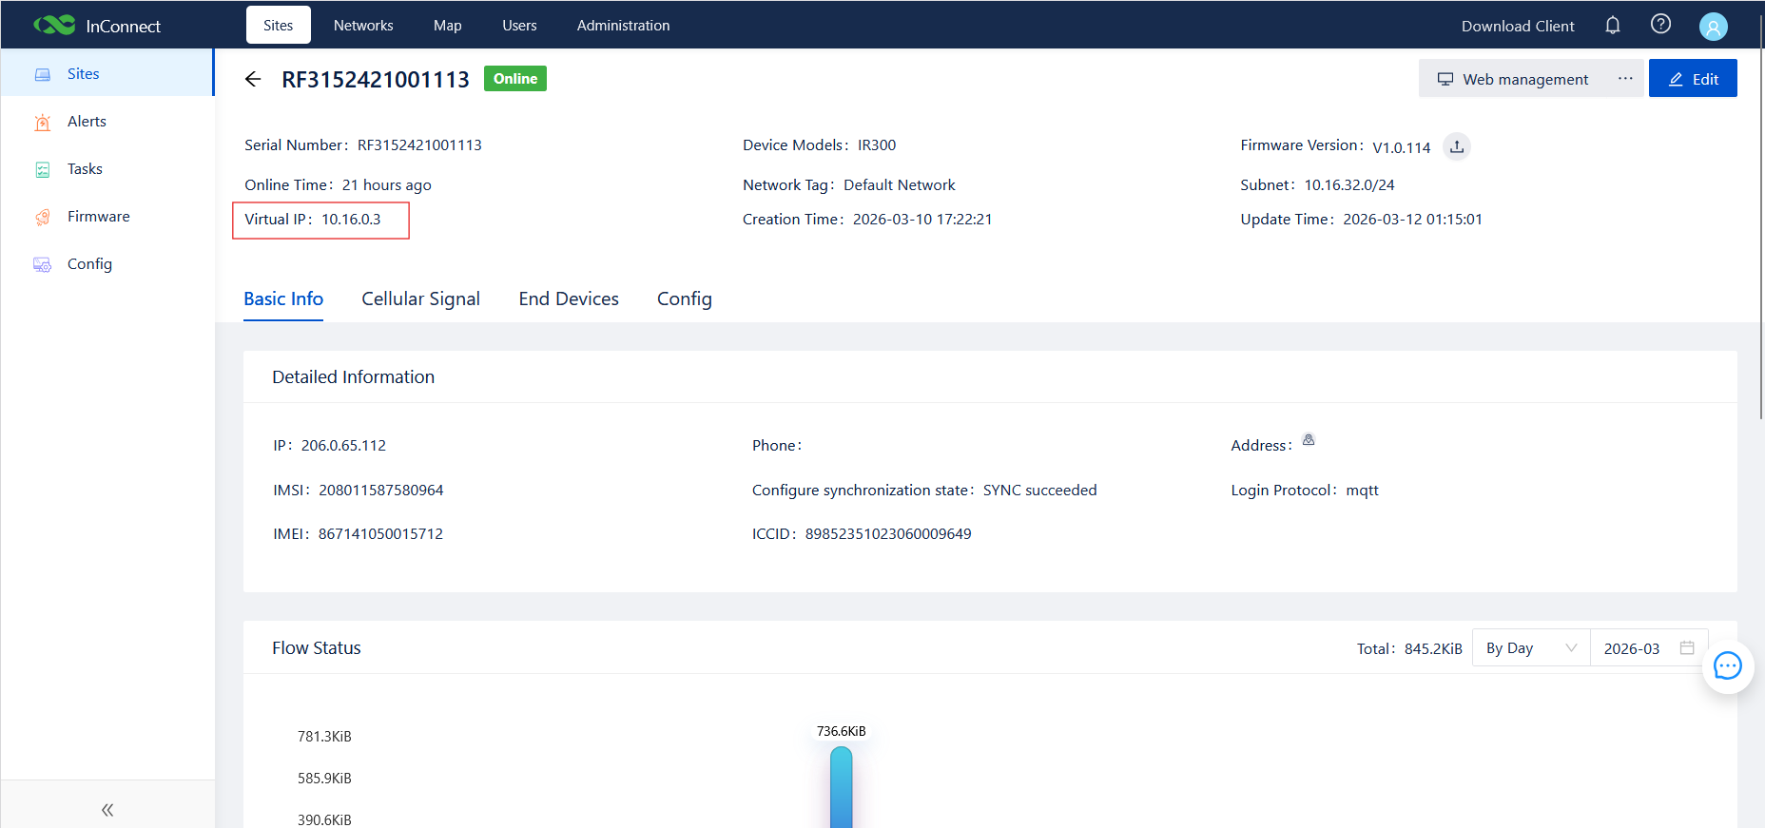1765x828 pixels.
Task: Click the IP address 206.0.65.112
Action: point(343,446)
